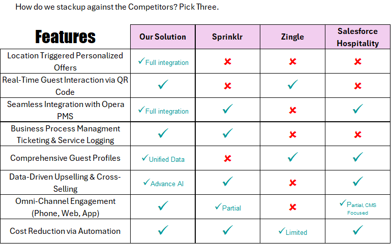Viewport: 391px width, 244px height.
Task: Select Sprinklr checkmark for Opera PMS integration
Action: (227, 109)
